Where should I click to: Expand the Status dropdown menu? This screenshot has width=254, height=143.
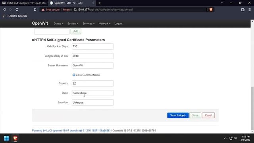tap(58, 23)
